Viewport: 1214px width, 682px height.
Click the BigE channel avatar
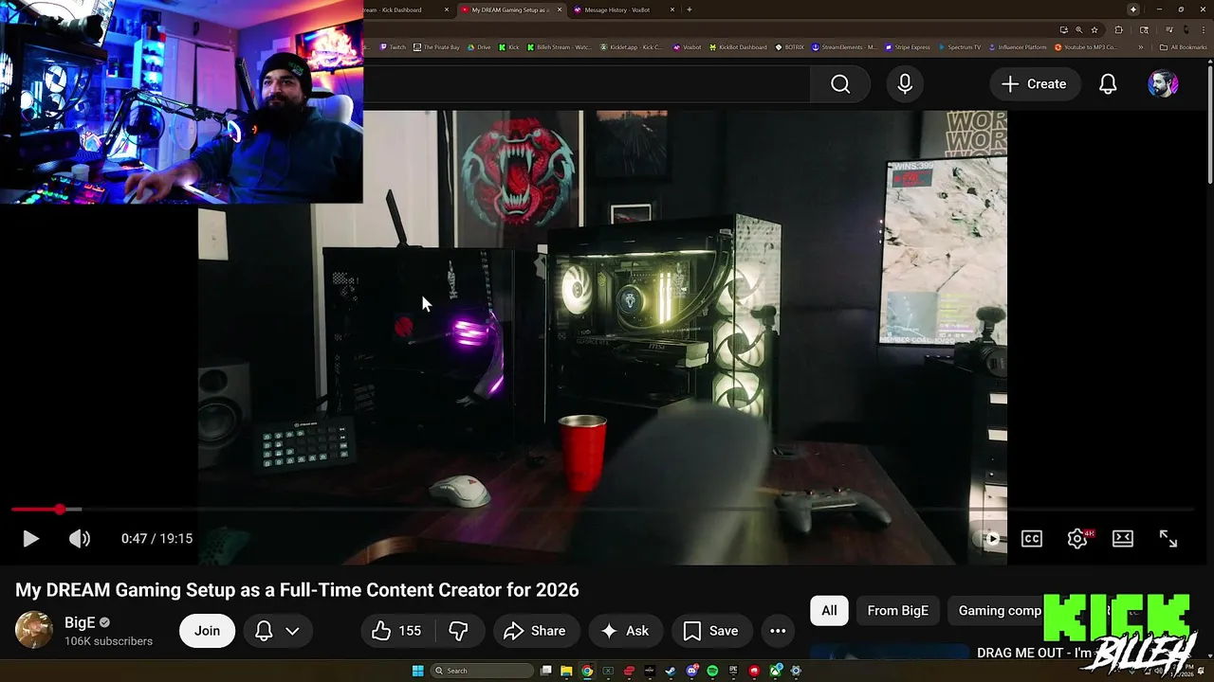pyautogui.click(x=34, y=630)
